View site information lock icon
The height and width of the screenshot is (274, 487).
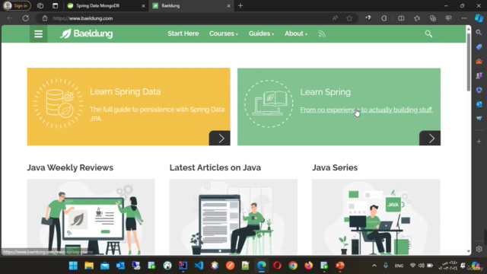click(x=45, y=18)
